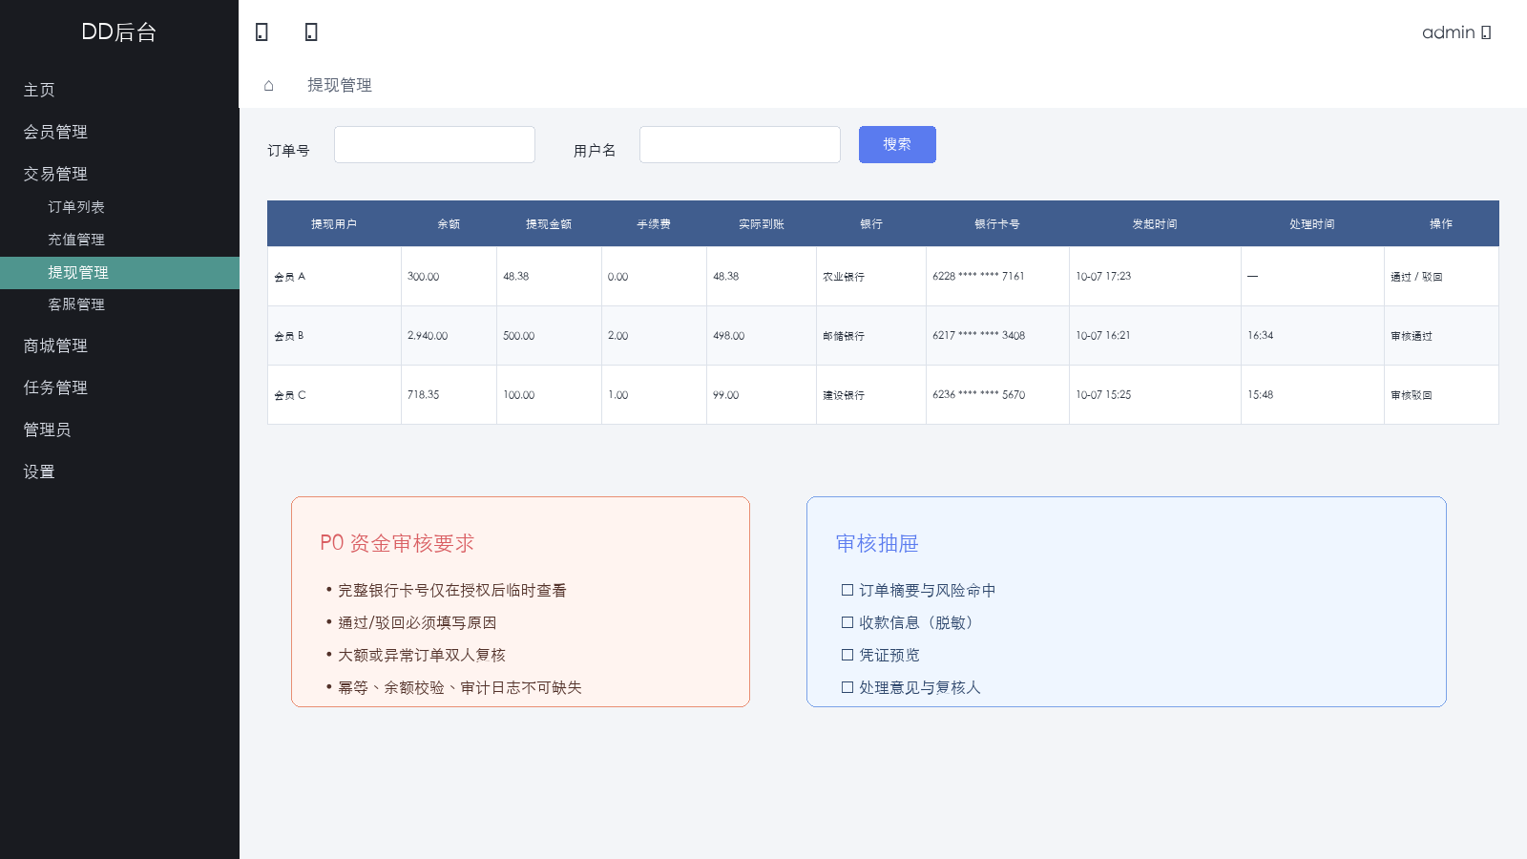Click the second icon left of the breadcrumb's top bar
The image size is (1527, 859).
[311, 32]
